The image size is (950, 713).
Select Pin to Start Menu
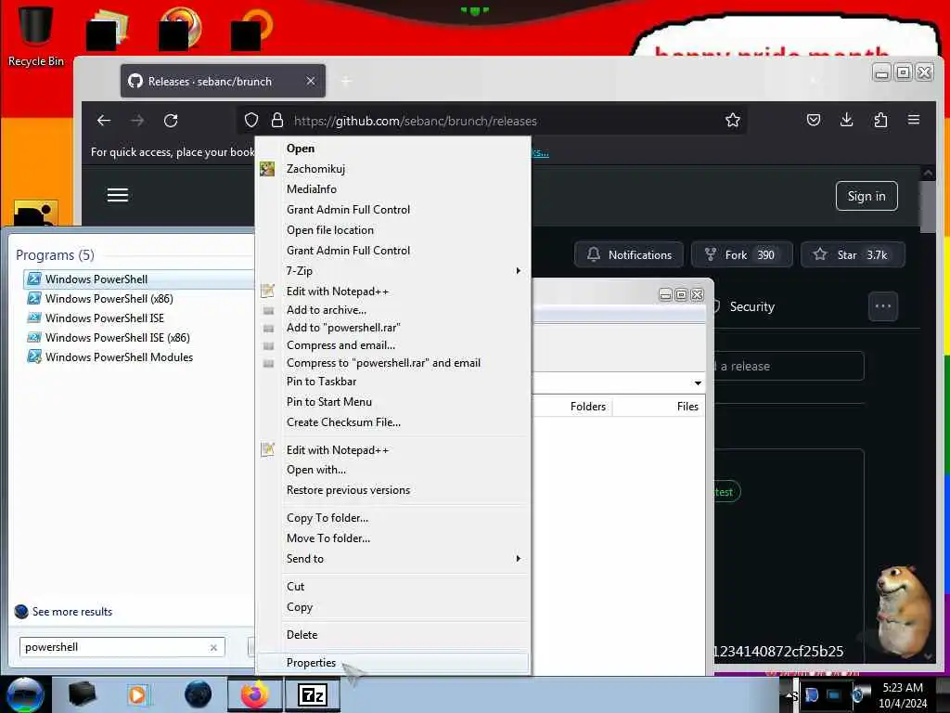pos(392,401)
